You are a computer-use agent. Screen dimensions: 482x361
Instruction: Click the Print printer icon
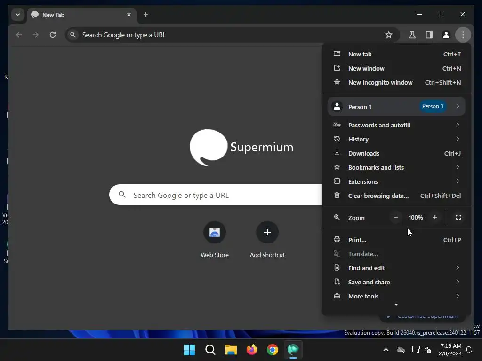(337, 239)
